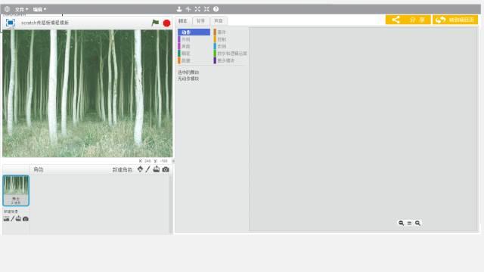Select the Looks (外观) block category

tap(194, 39)
